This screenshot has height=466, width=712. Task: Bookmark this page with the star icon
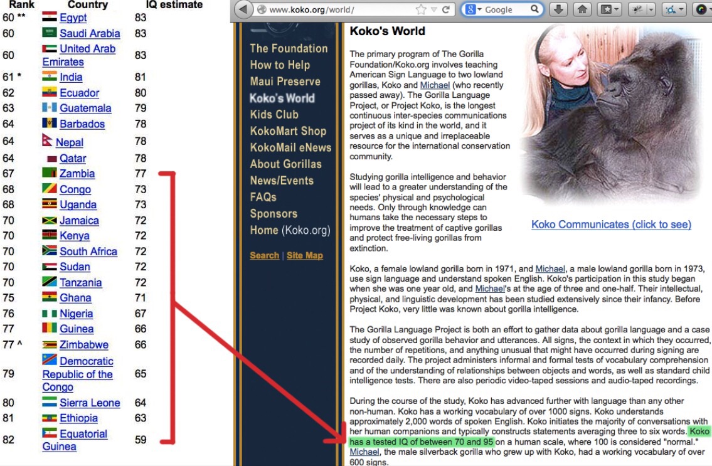click(x=420, y=10)
